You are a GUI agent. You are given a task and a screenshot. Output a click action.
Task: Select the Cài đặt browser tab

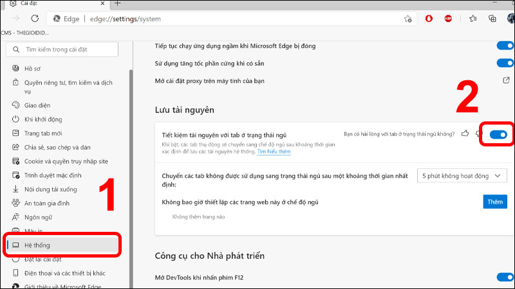pos(56,4)
